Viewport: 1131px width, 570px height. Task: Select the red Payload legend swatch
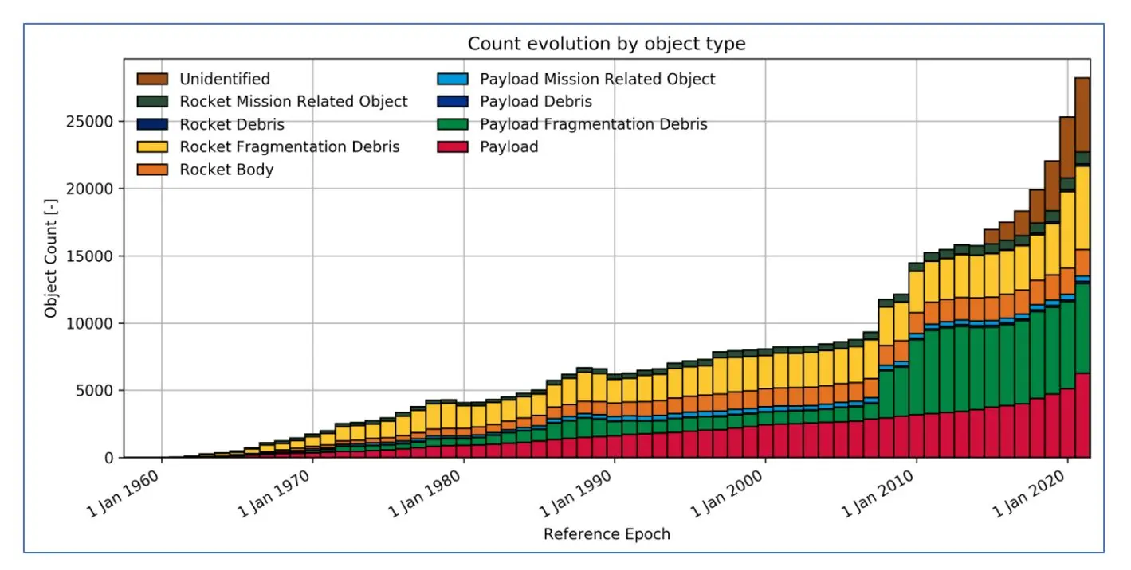coord(453,147)
